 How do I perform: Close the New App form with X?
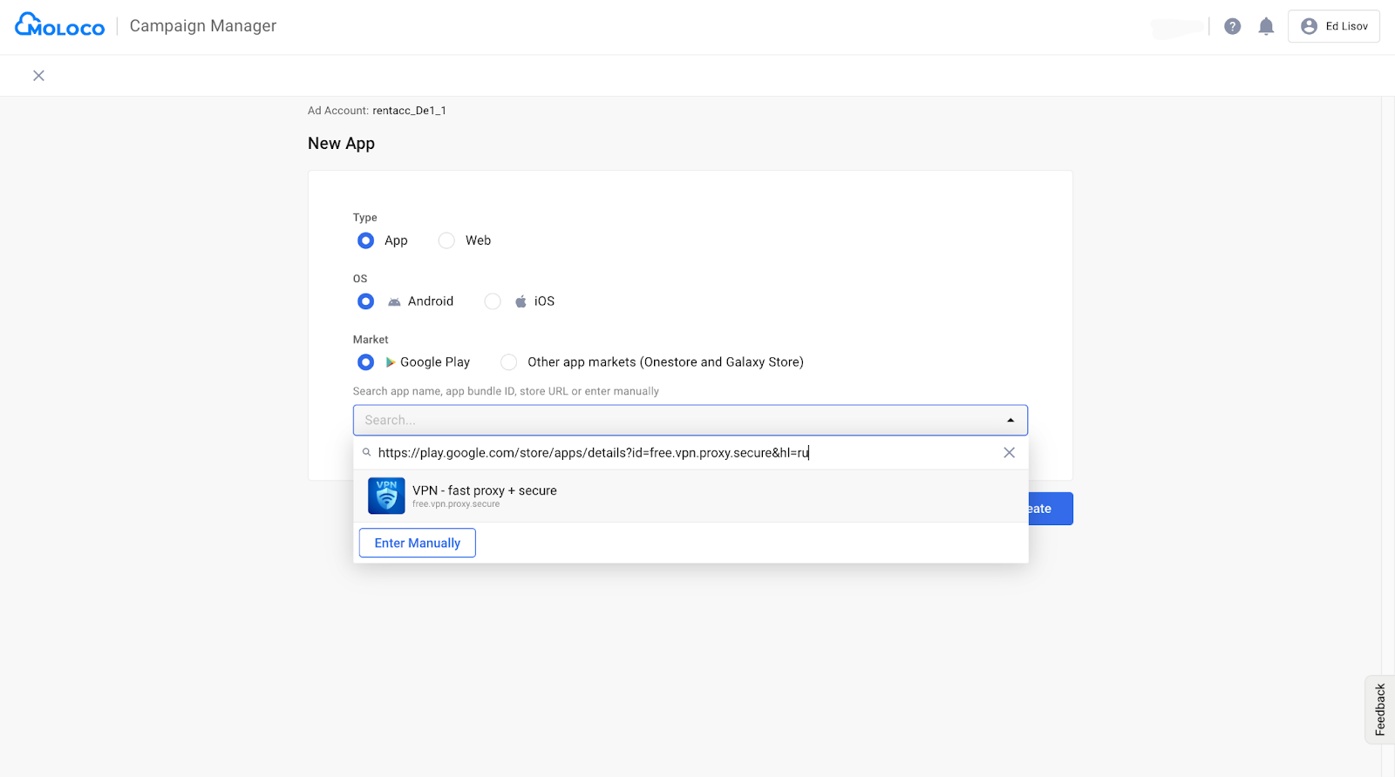38,76
